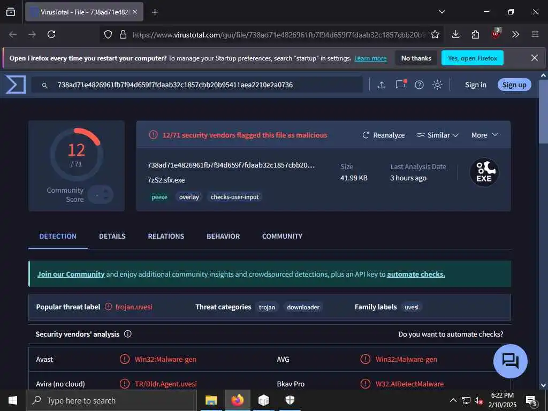Open the floating chat bubble button
This screenshot has height=411, width=548.
(x=510, y=361)
